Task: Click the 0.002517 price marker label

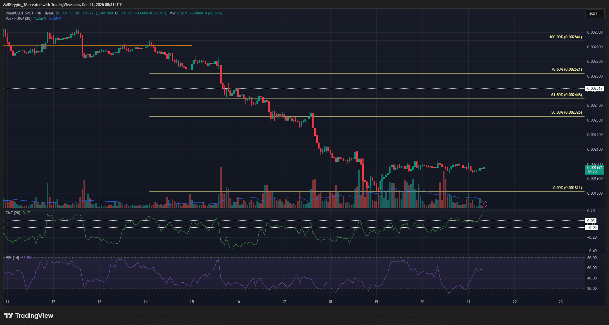Action: click(595, 89)
